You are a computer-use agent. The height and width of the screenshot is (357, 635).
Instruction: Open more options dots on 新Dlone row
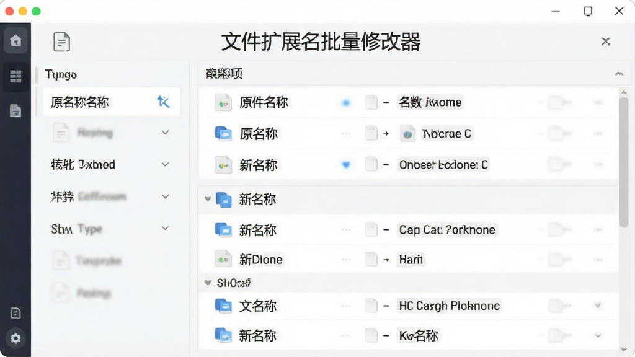(598, 259)
